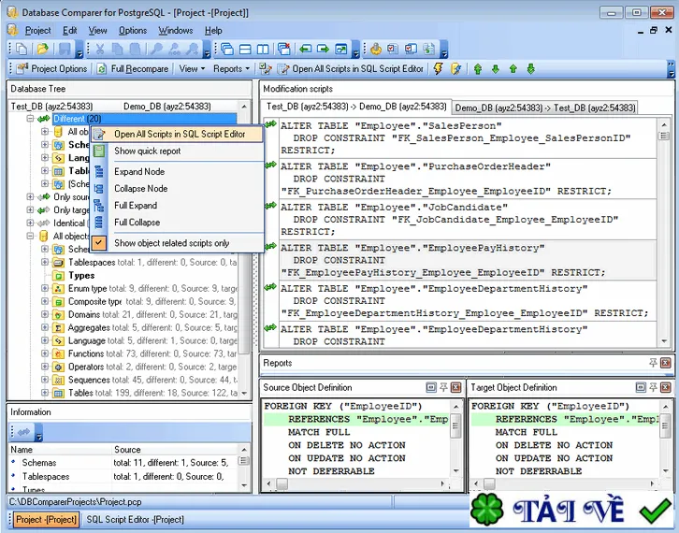Viewport: 679px width, 533px height.
Task: Collapse the All objects tree node
Action: 30,236
